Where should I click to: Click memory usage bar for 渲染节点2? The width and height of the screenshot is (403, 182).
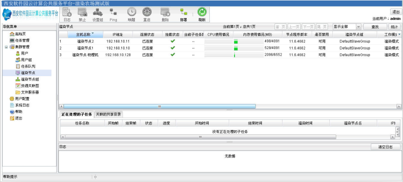[248, 41]
